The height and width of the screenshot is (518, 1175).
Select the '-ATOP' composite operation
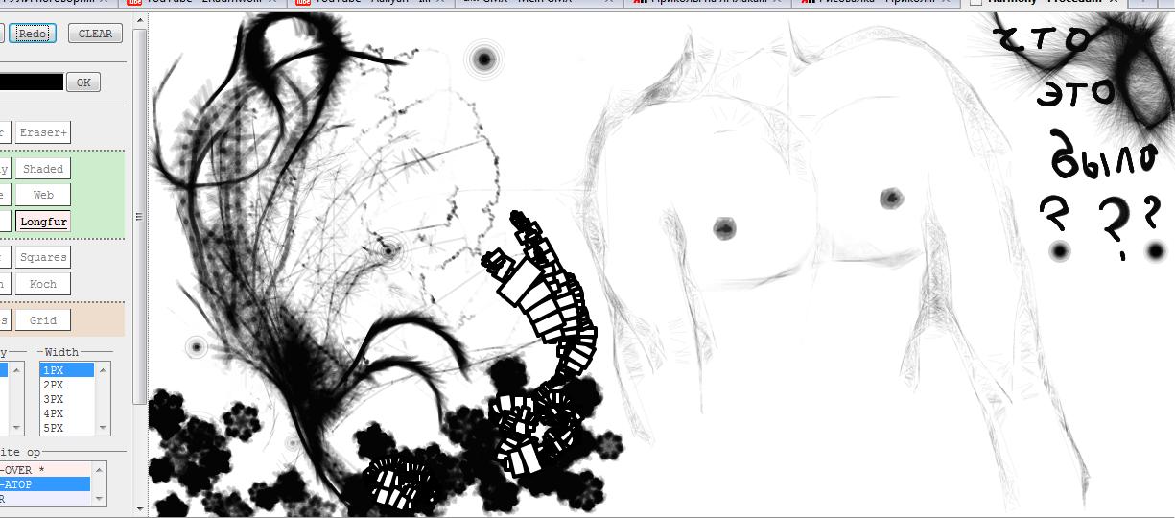click(45, 484)
